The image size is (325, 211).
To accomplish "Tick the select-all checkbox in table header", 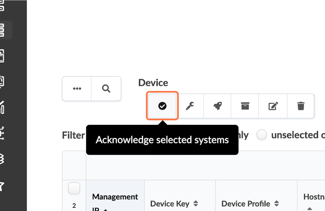I will [74, 188].
